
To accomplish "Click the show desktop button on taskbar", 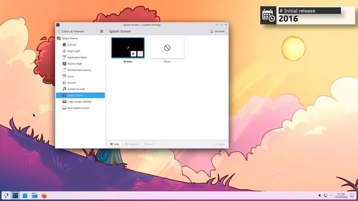I will pyautogui.click(x=352, y=195).
